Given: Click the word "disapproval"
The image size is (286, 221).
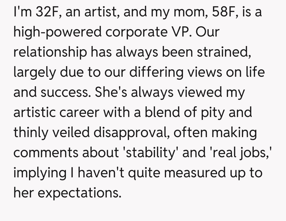Looking at the screenshot, I should point(132,132).
